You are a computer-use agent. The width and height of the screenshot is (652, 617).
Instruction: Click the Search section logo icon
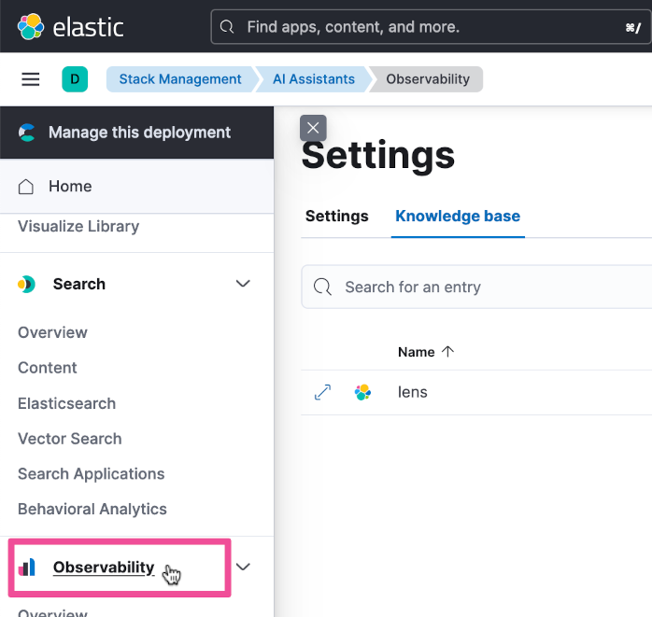pyautogui.click(x=27, y=284)
